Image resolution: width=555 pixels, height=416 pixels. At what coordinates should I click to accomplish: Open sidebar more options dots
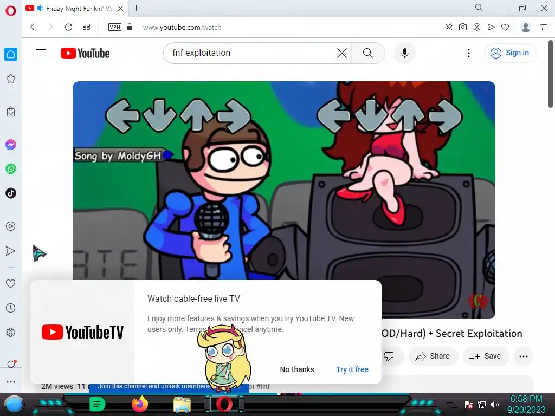point(11,382)
